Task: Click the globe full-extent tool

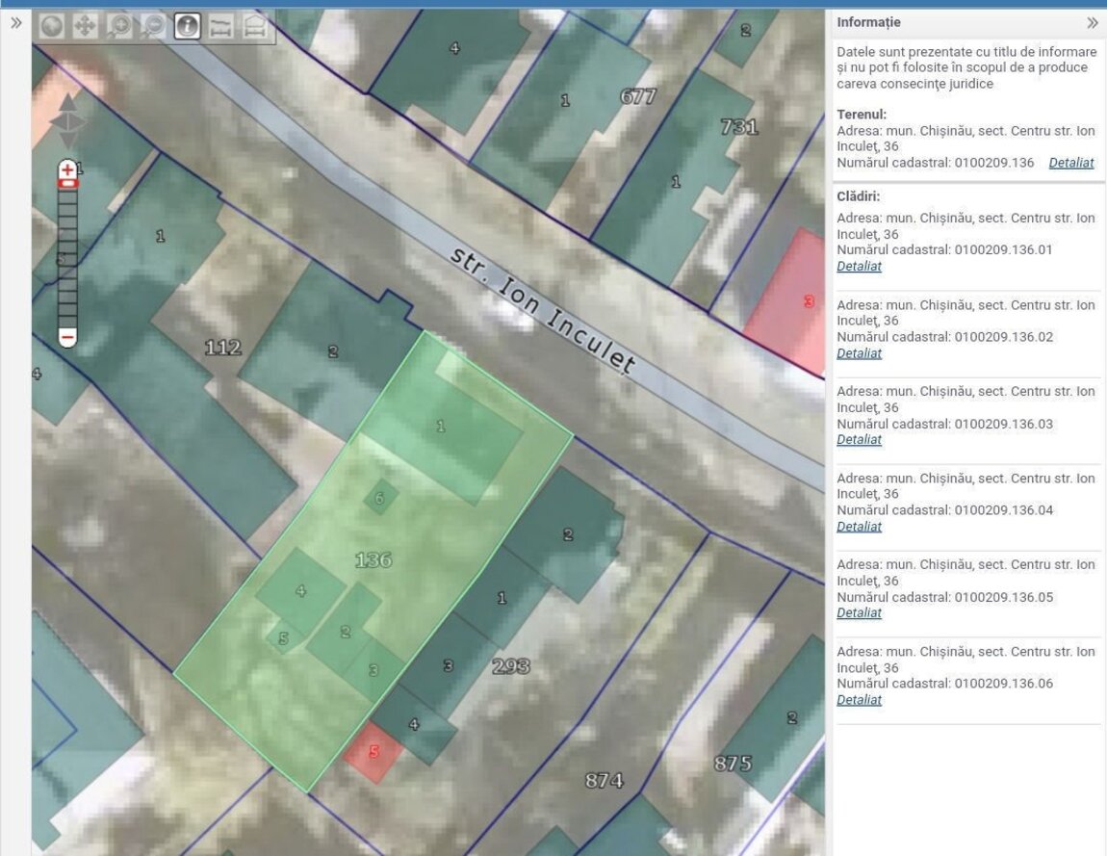Action: 52,26
